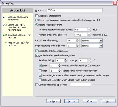Select record readings continuously radio option

pyautogui.click(x=37, y=20)
